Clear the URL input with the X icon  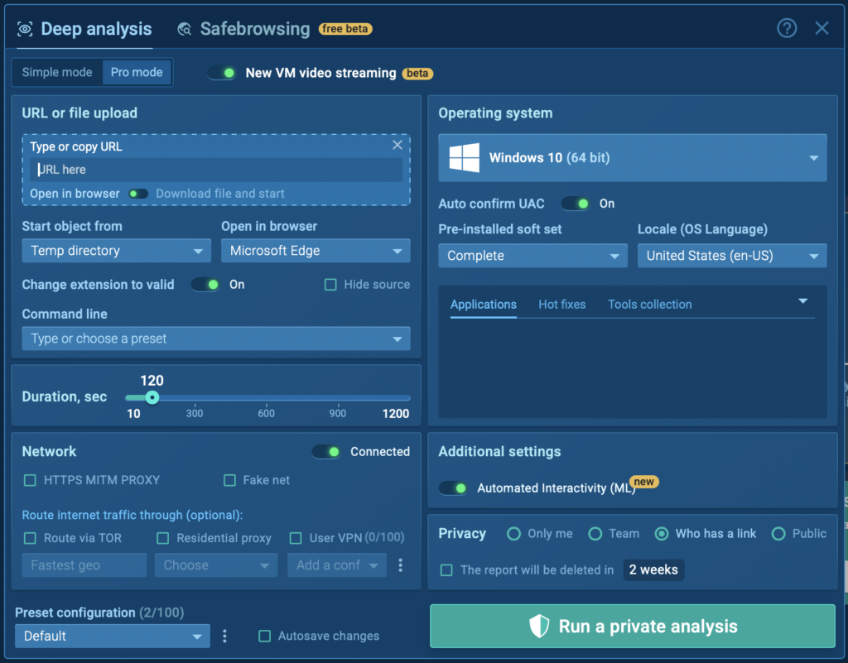(397, 145)
